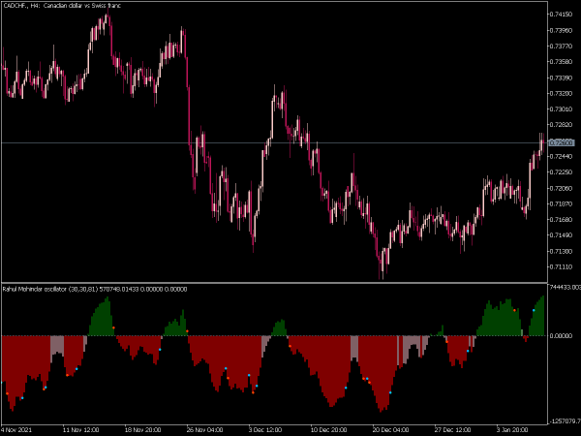Viewport: 581px width, 436px height.
Task: Click the 18 Nov 20:00 time label
Action: pyautogui.click(x=143, y=430)
